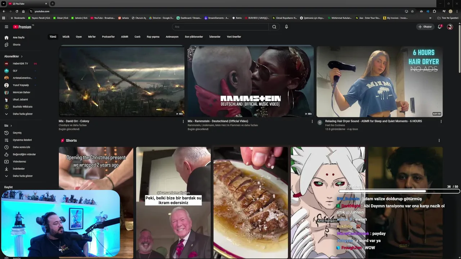Open the hamburger guide menu
This screenshot has height=259, width=461.
(6, 27)
